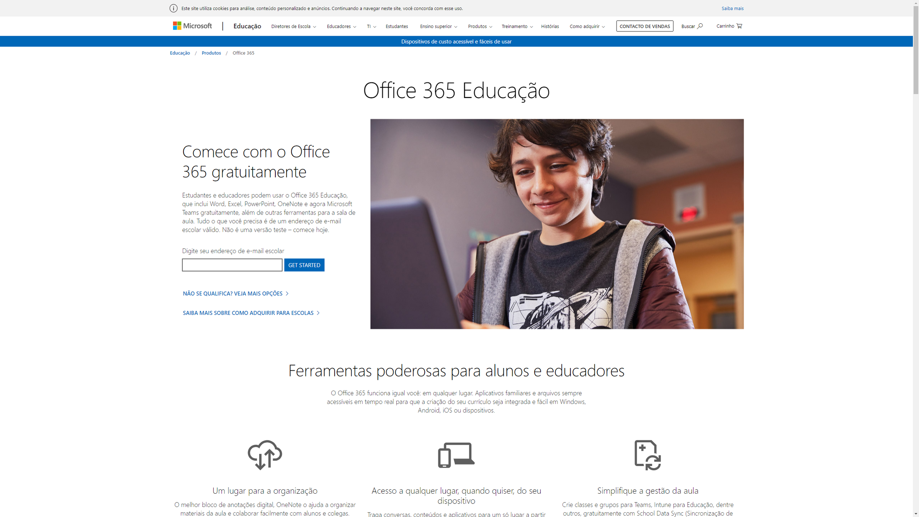Expand Diretores de Escola dropdown

tap(293, 26)
